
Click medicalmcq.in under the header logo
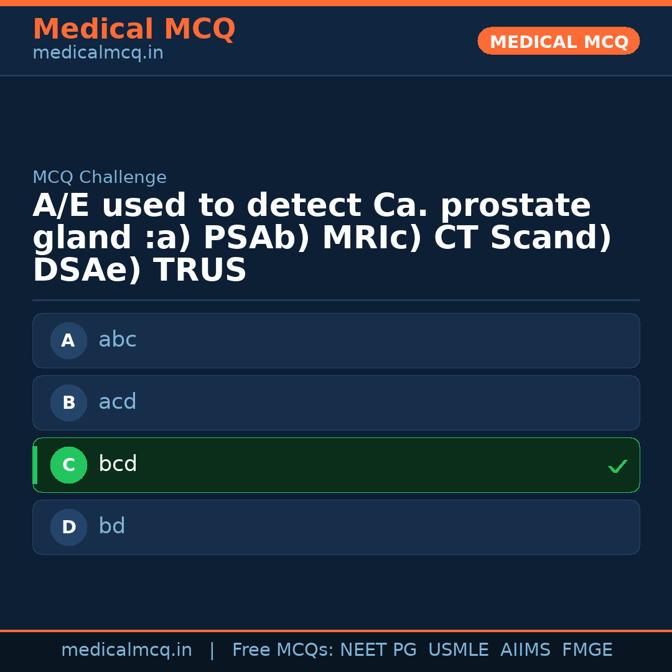click(97, 53)
